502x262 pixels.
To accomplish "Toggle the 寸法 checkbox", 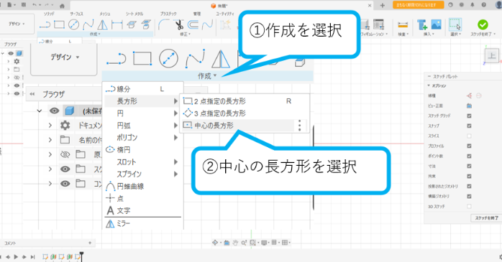I will 469,166.
